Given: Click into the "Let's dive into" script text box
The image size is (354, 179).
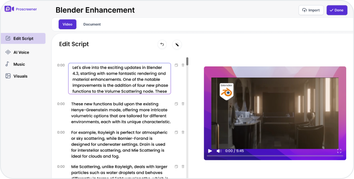Looking at the screenshot, I should pos(119,78).
